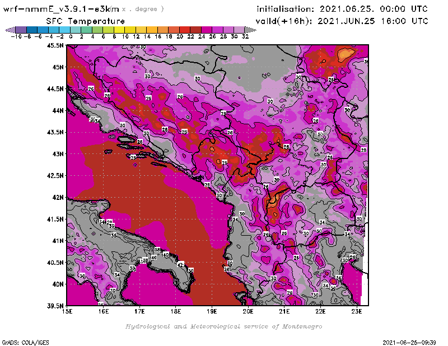The image size is (448, 346).
Task: Click the '2021-06-25-09:39' timestamp footer
Action: [x=409, y=343]
